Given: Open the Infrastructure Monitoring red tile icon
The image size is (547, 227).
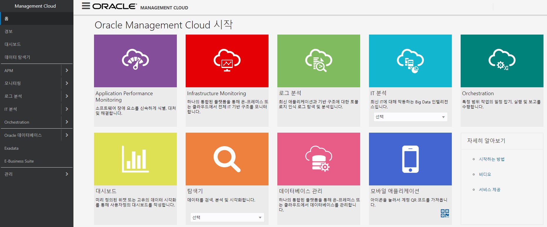Looking at the screenshot, I should pyautogui.click(x=227, y=61).
